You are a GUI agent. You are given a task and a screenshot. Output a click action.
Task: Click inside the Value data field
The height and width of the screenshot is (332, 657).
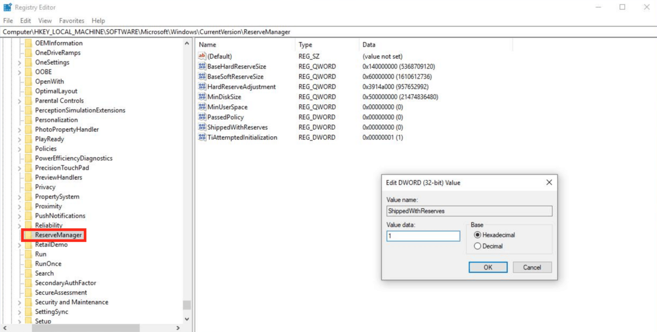coord(423,236)
